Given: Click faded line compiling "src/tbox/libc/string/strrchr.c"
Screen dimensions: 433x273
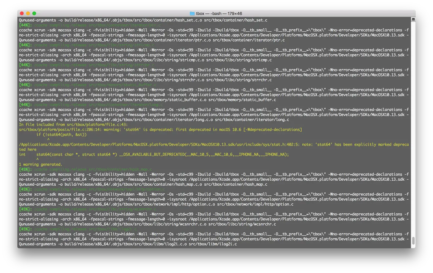Looking at the screenshot, I should point(94,65).
